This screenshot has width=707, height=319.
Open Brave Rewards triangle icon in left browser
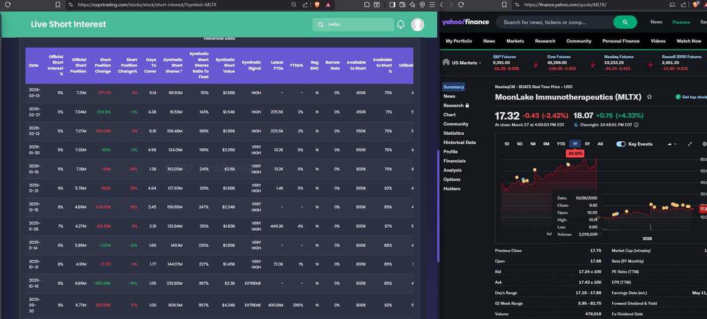[x=328, y=5]
